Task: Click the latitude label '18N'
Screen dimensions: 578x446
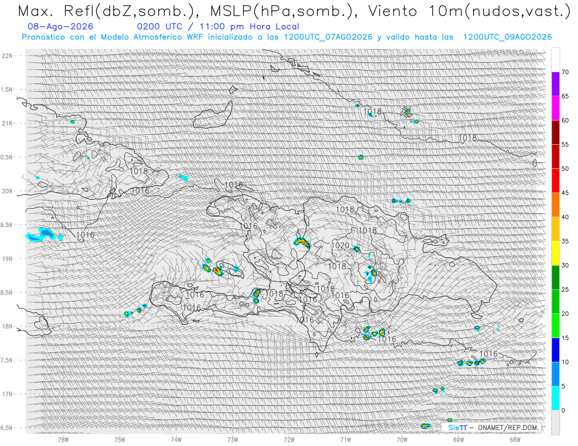Action: (x=7, y=326)
